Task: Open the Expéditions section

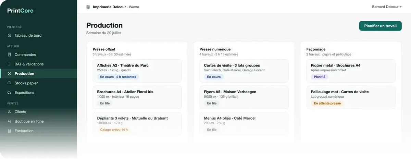Action: click(x=38, y=93)
